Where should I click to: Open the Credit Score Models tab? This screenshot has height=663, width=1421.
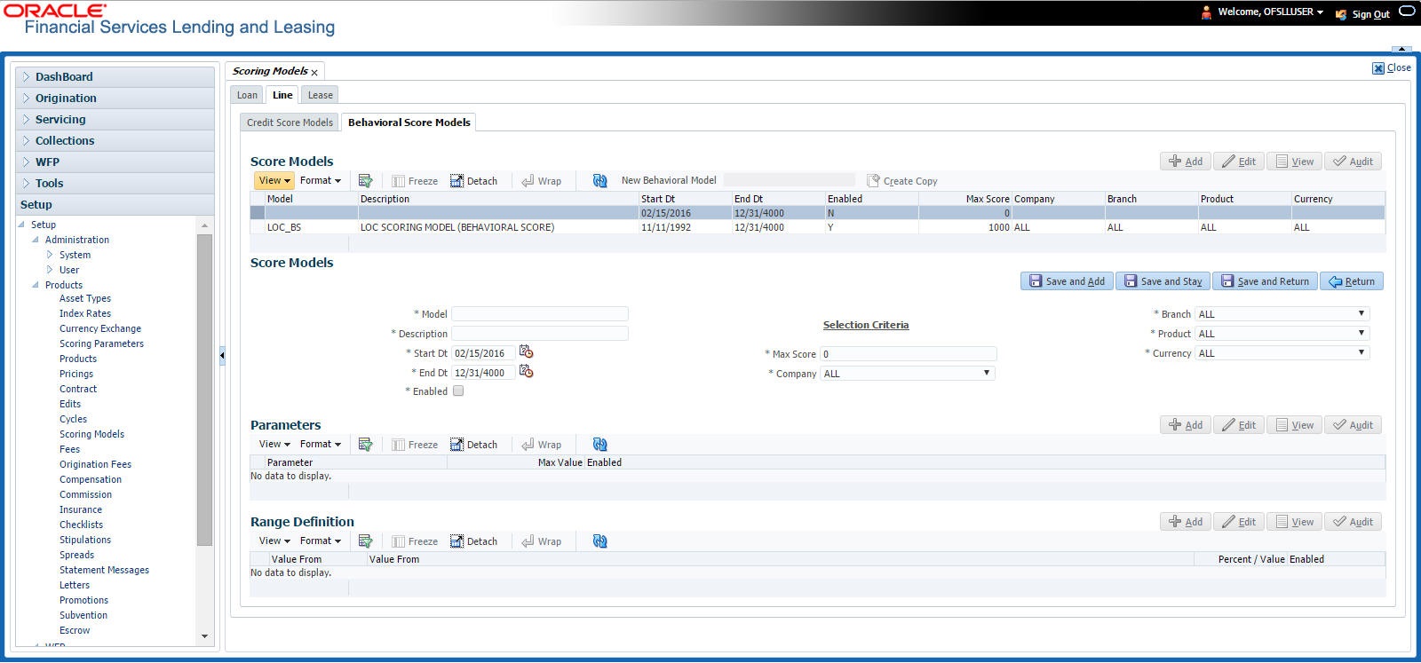point(290,122)
